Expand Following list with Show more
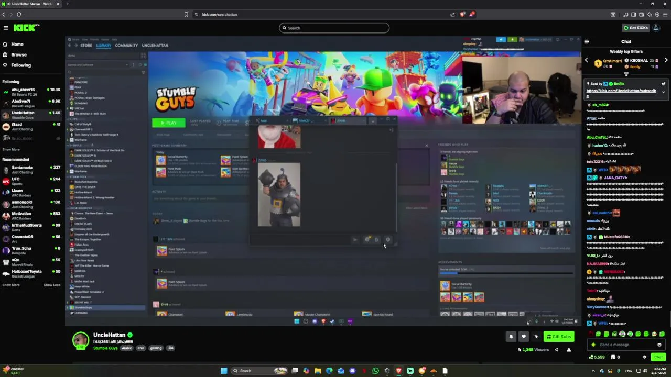671x377 pixels. [11, 149]
